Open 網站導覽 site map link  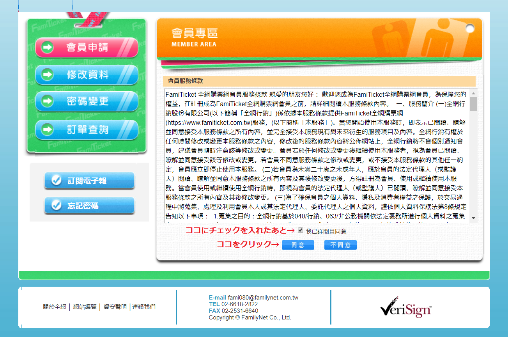click(x=85, y=307)
